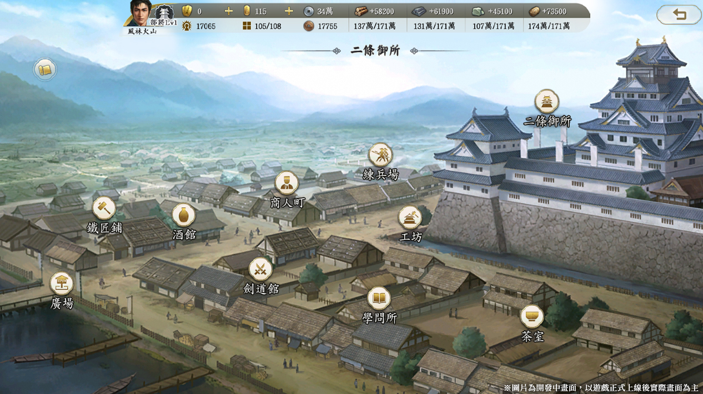Viewport: 703px width, 394px height.
Task: Click the 部將 Lv1 rank badge
Action: (x=164, y=16)
